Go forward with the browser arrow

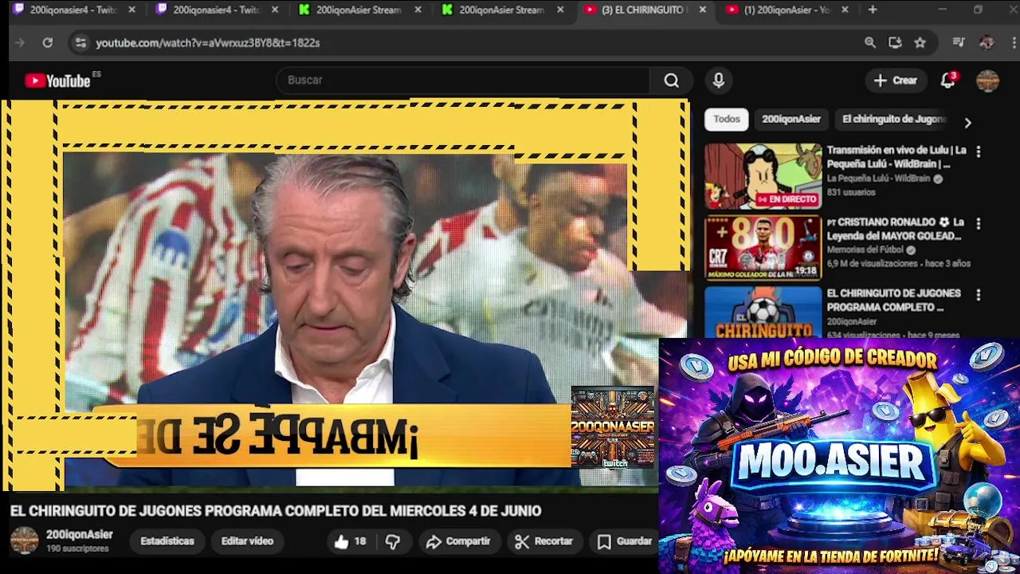pyautogui.click(x=20, y=43)
